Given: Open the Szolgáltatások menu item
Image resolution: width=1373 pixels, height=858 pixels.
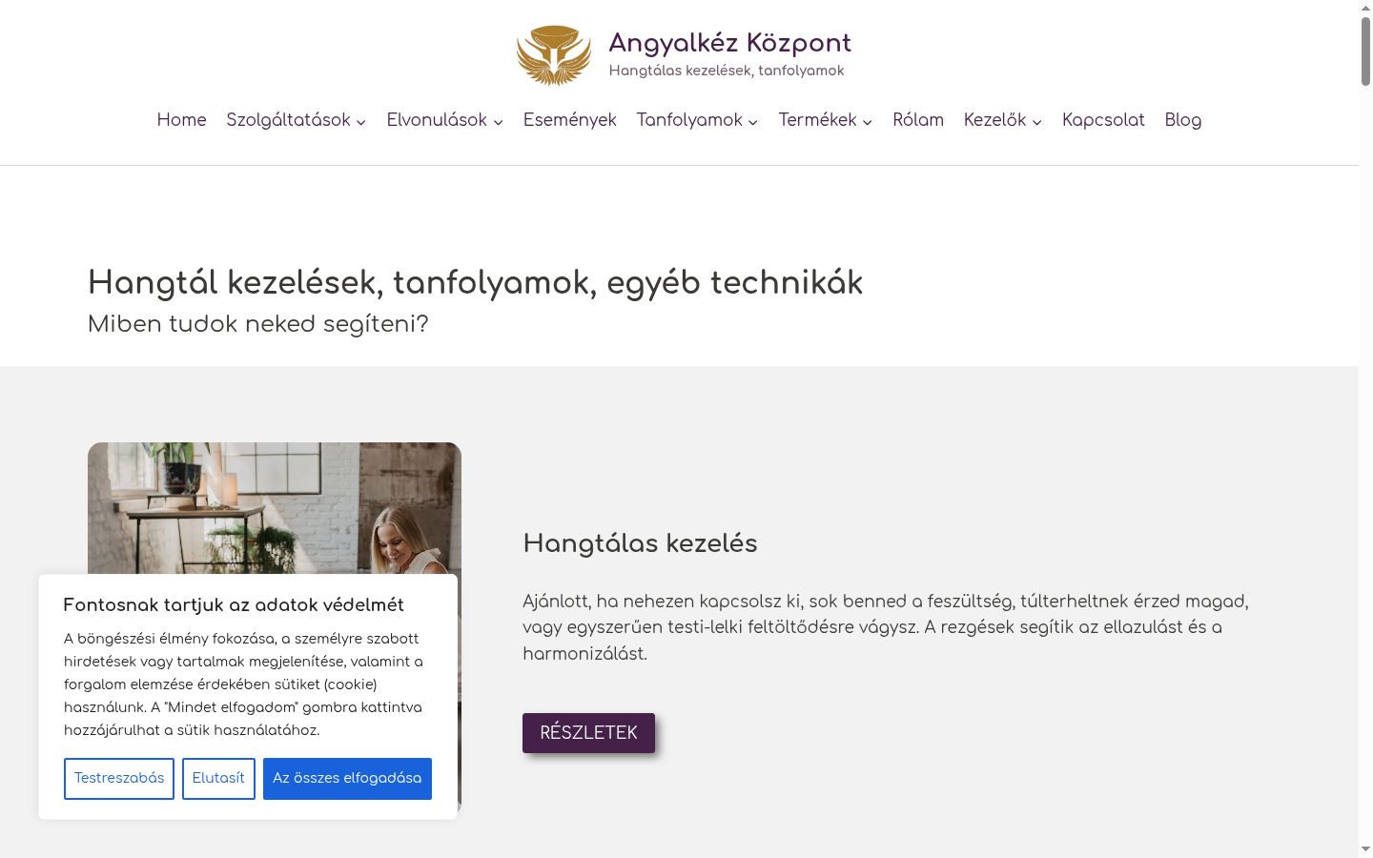Looking at the screenshot, I should point(288,120).
